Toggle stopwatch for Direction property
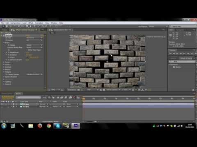Screen dimensions: 197x147 click(9, 55)
